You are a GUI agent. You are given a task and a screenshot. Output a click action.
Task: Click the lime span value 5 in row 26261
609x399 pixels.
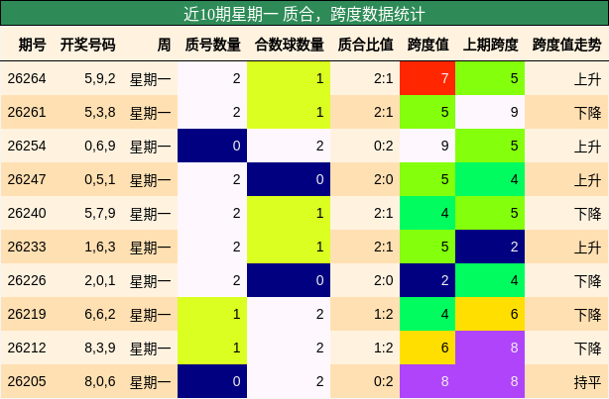pos(427,113)
